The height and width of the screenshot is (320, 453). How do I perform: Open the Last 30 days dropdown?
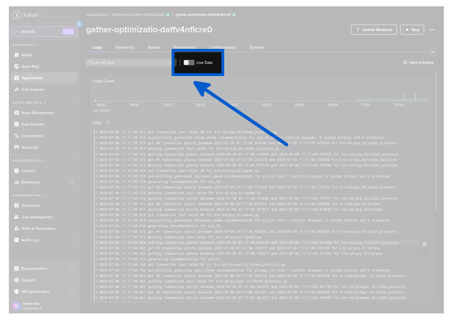(x=130, y=63)
